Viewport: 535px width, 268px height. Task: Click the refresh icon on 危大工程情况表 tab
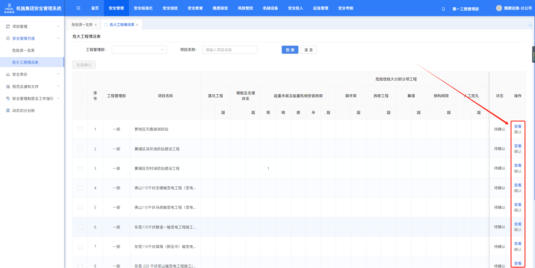(x=106, y=25)
